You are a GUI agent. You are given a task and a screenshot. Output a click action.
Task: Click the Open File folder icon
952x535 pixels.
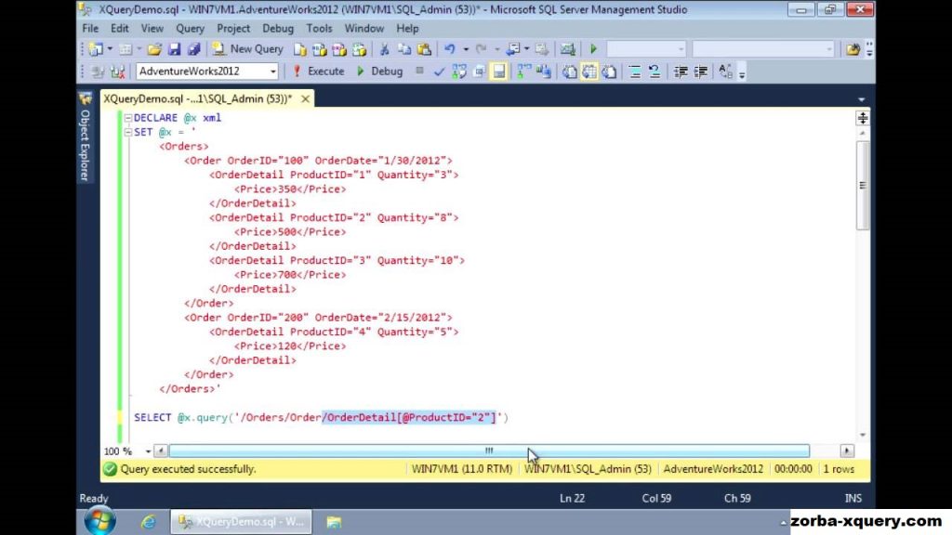tap(154, 49)
